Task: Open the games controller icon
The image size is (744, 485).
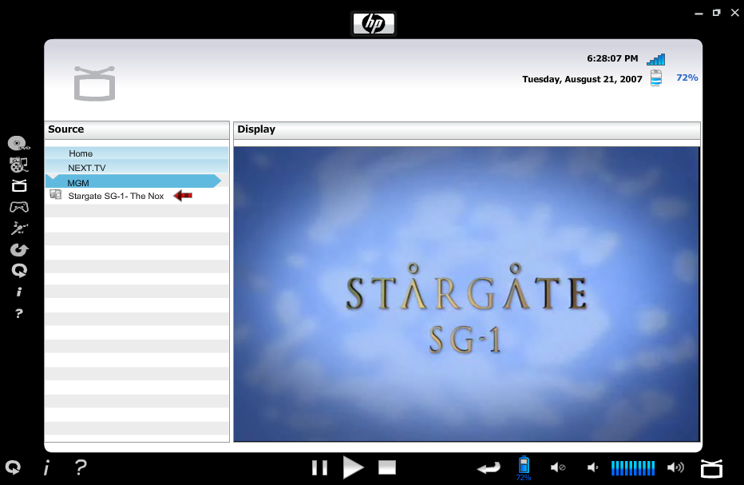Action: (19, 207)
